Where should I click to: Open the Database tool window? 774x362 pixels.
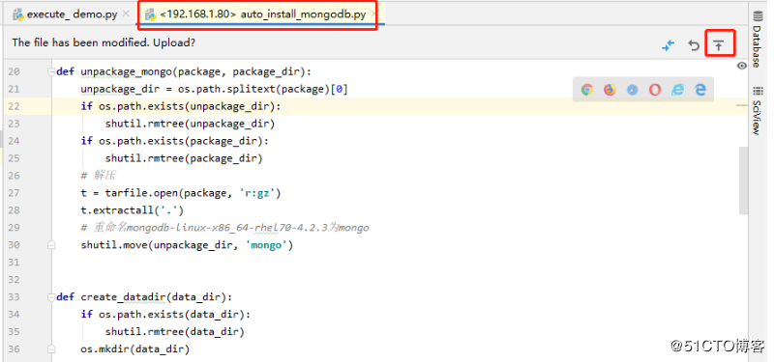pos(758,39)
